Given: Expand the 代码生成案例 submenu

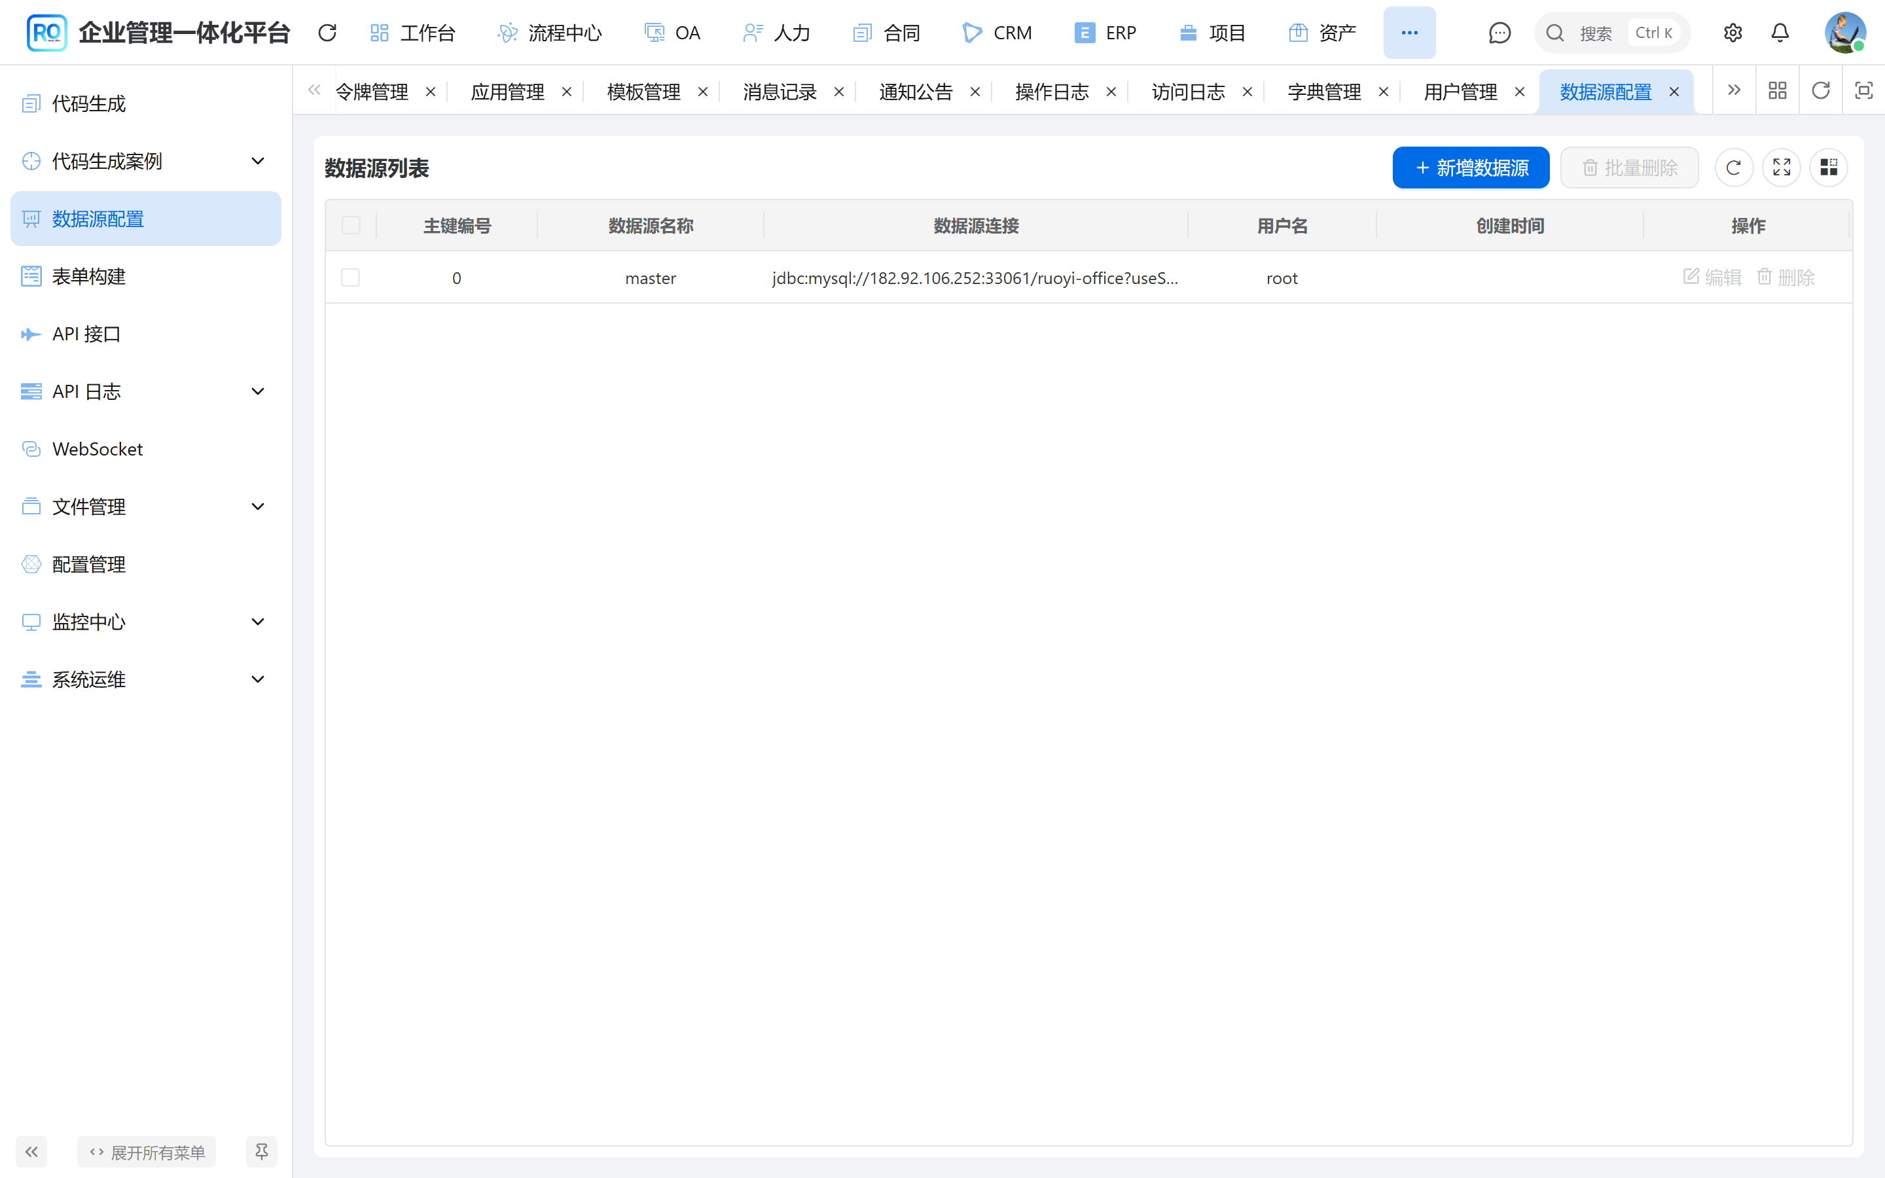Looking at the screenshot, I should [x=146, y=161].
